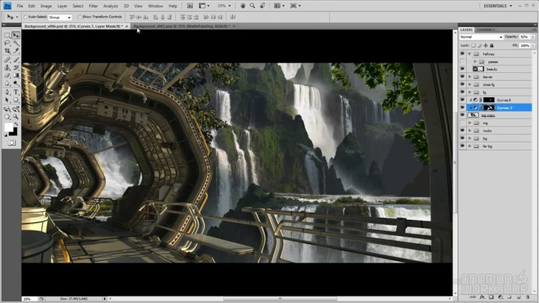The image size is (539, 303).
Task: Select the Ellipse shape tool
Action: coord(15,100)
